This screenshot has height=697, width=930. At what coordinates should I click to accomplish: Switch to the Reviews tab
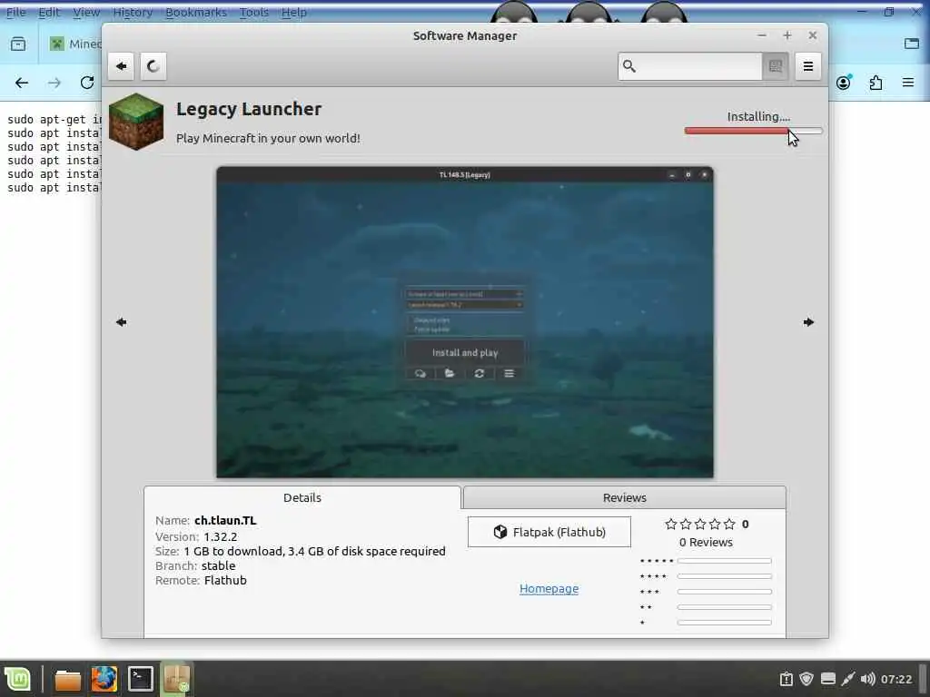[x=625, y=497]
